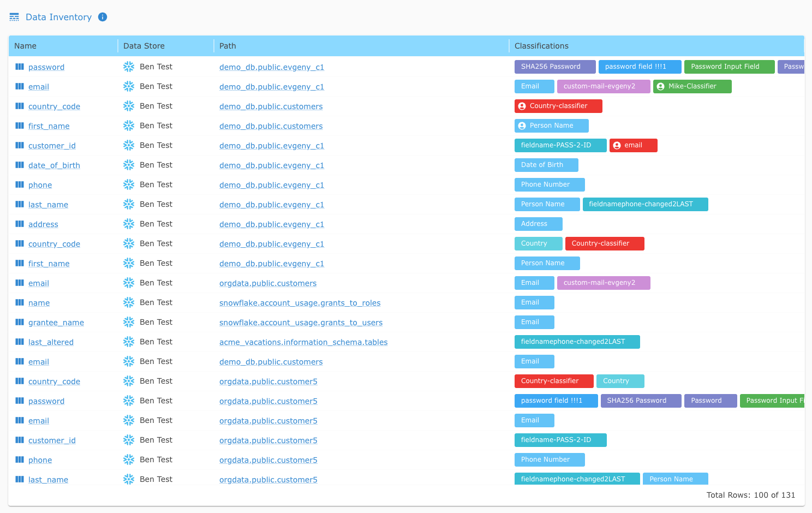The image size is (812, 513).
Task: Click the Snowflake icon in the address row
Action: (129, 224)
